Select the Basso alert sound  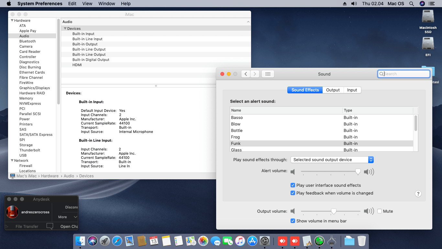pyautogui.click(x=322, y=117)
